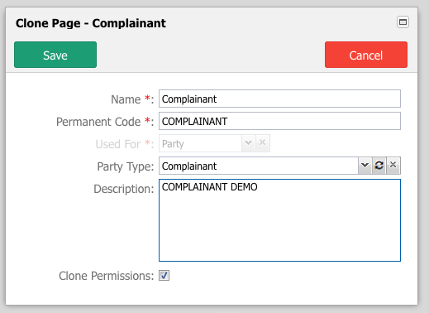Focus the Name input field
This screenshot has width=429, height=313.
(x=279, y=99)
